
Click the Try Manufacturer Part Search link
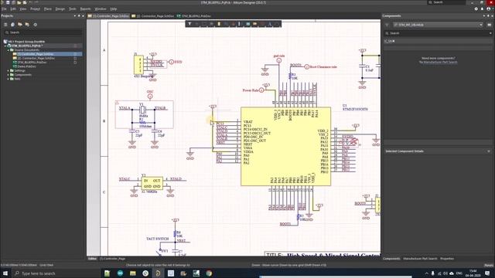tap(439, 62)
